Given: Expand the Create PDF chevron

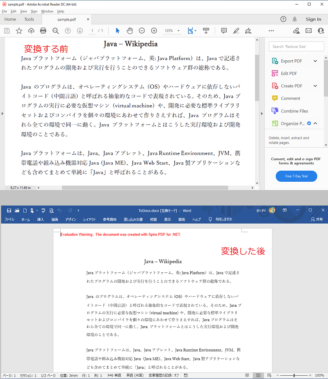Looking at the screenshot, I should pos(315,86).
